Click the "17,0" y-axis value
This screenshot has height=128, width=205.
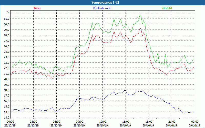coord(7,95)
